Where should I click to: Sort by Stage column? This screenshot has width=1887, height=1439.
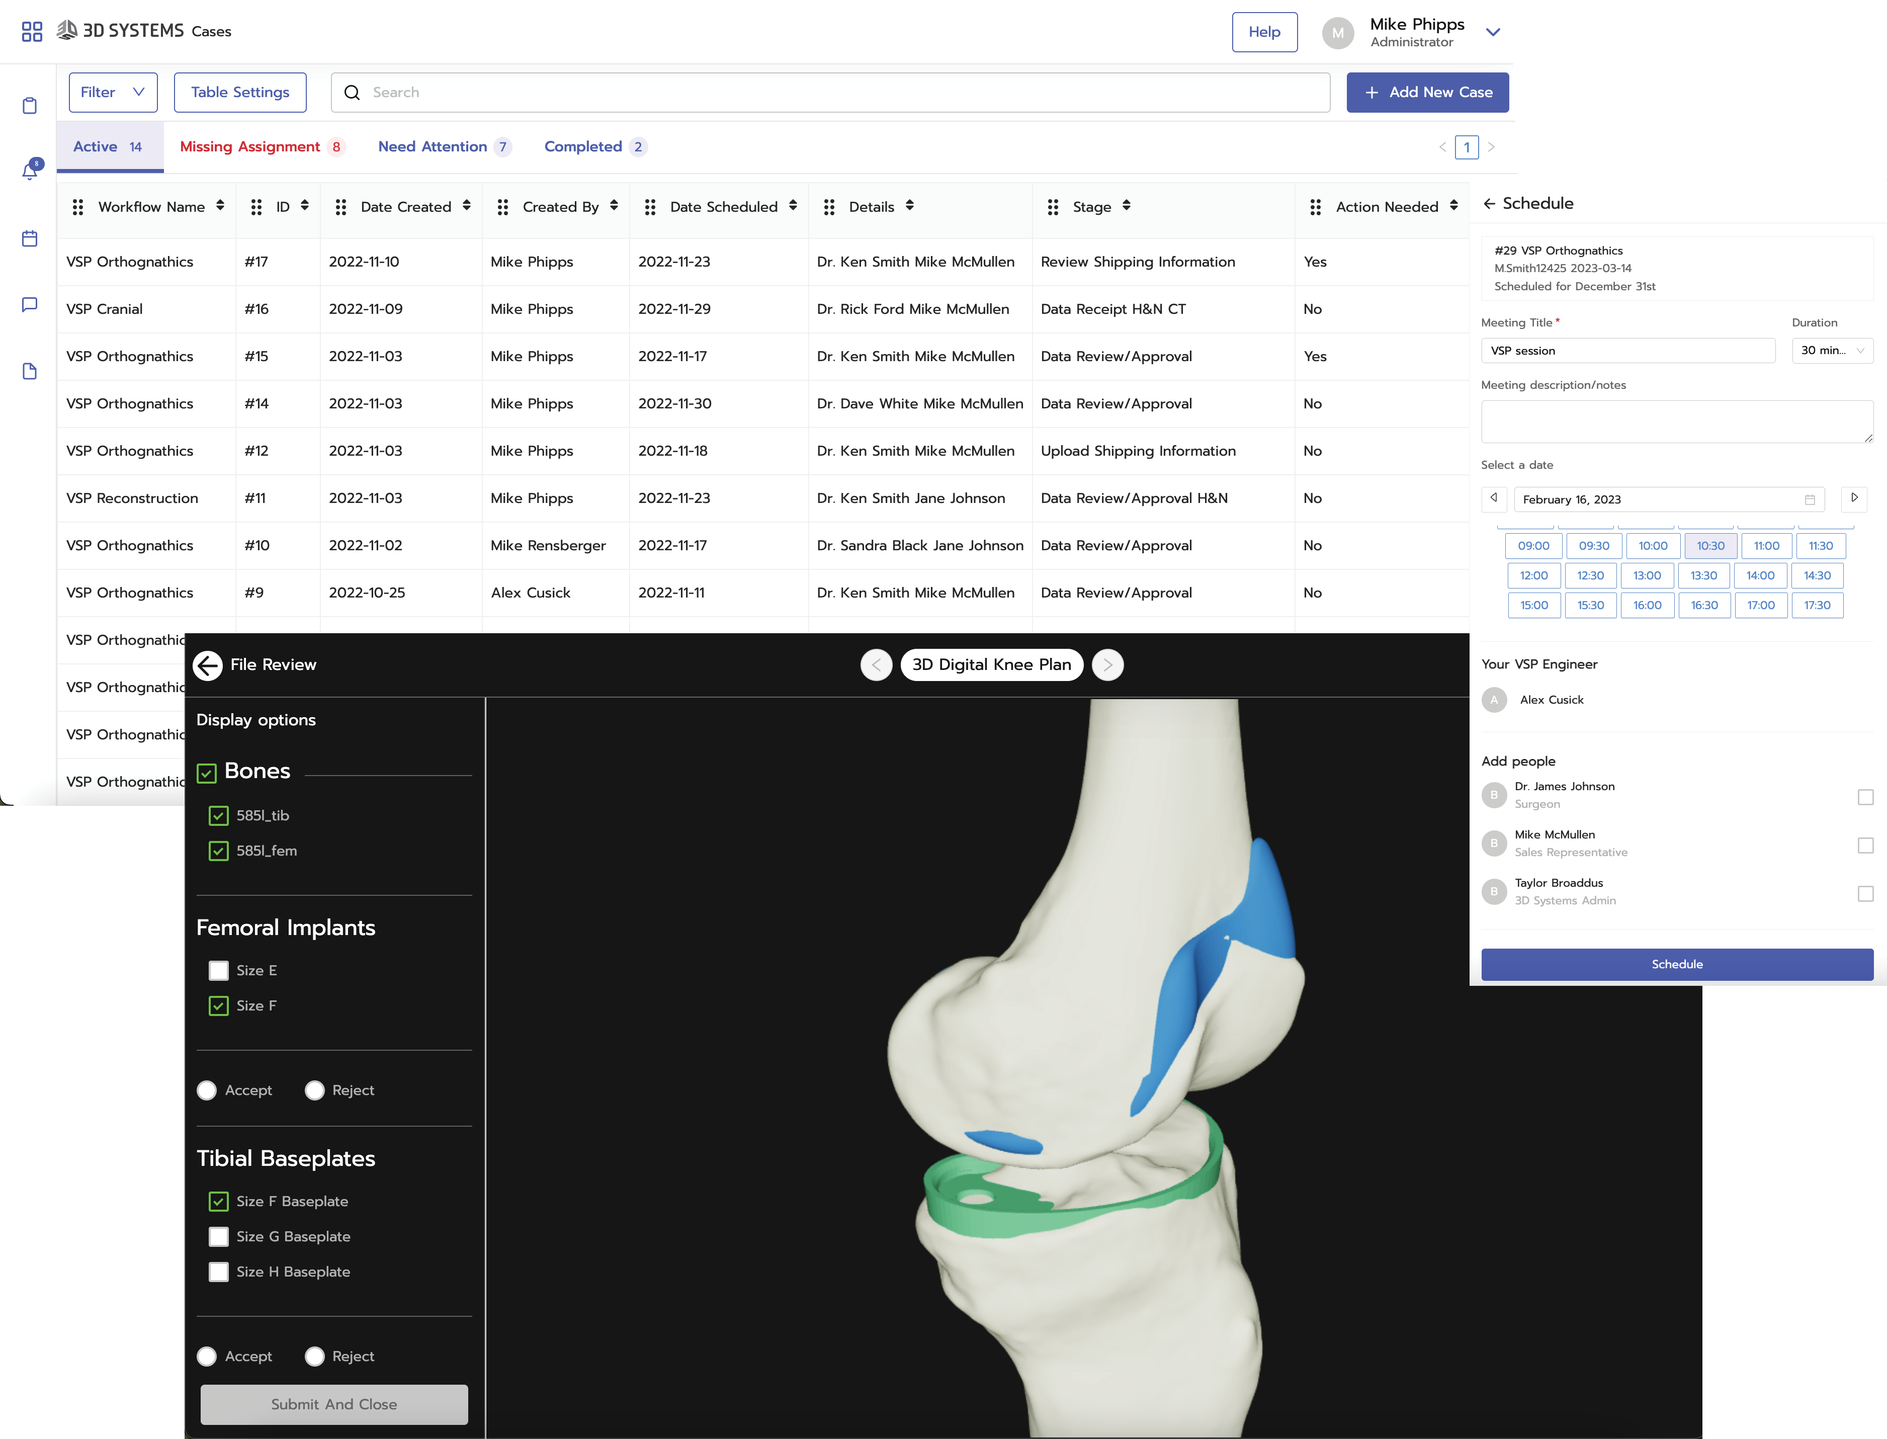point(1126,206)
